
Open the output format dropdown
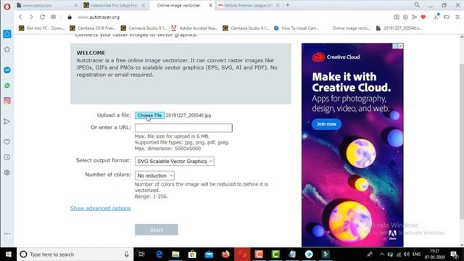(174, 161)
